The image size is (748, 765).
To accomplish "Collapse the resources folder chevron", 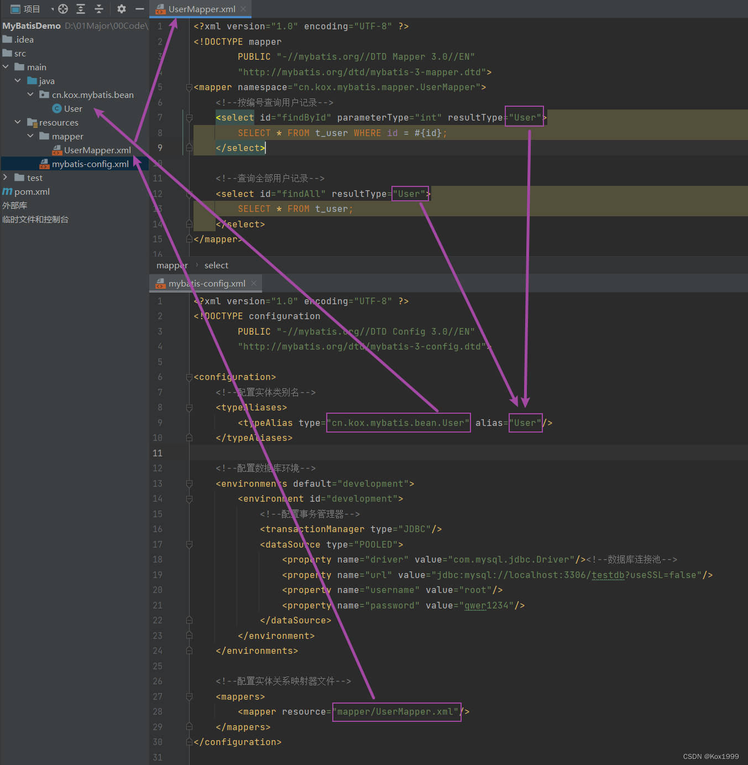I will 18,122.
